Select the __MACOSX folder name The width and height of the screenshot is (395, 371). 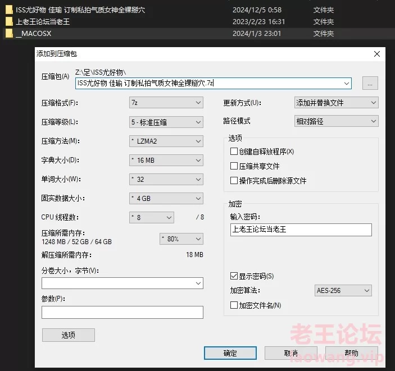coord(34,34)
